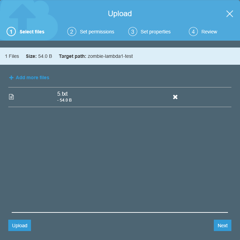
Task: Click the Add more files link
Action: pos(32,77)
